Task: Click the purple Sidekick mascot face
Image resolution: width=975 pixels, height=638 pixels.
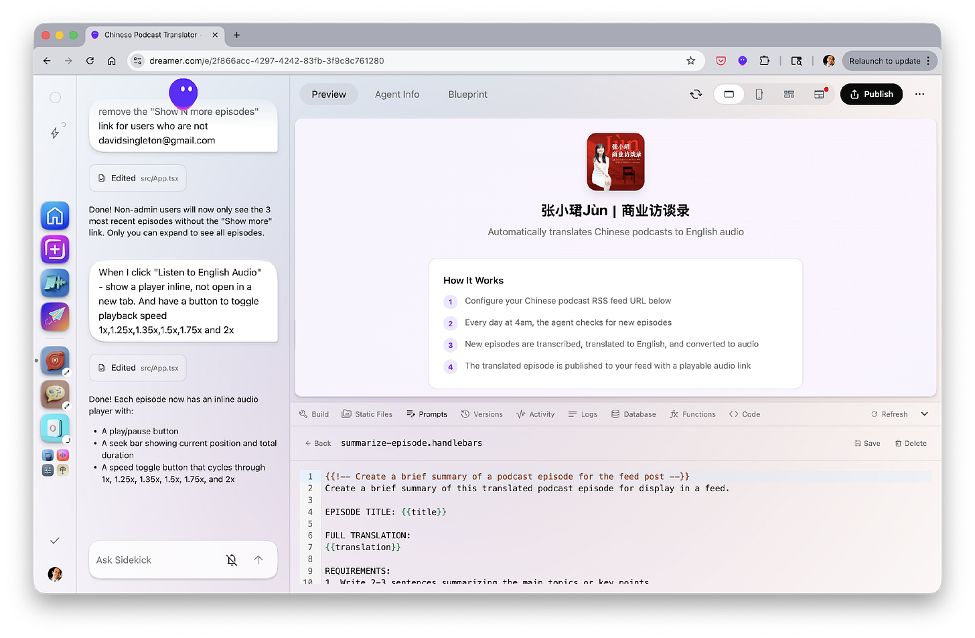Action: pos(183,92)
